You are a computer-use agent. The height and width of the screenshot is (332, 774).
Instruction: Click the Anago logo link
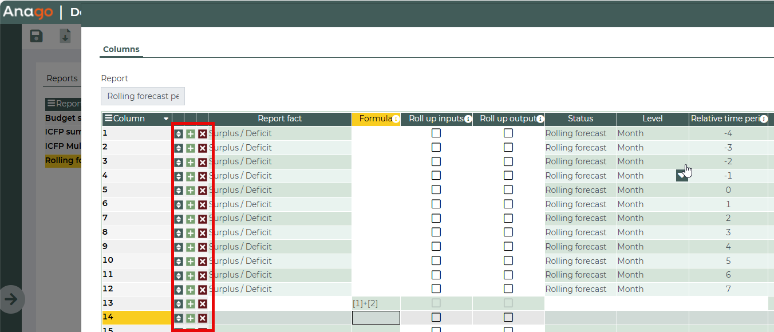[27, 11]
